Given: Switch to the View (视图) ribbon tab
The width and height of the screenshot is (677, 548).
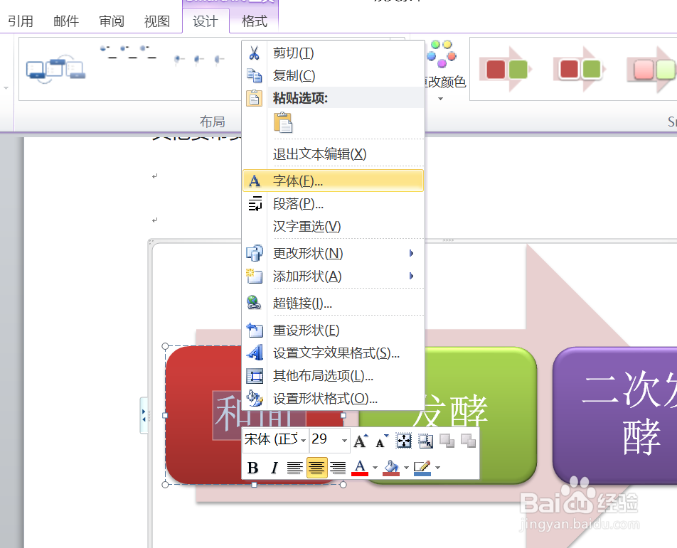Looking at the screenshot, I should pos(156,21).
